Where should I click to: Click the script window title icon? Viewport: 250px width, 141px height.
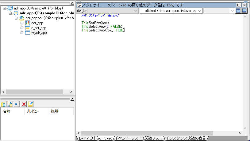[79, 5]
